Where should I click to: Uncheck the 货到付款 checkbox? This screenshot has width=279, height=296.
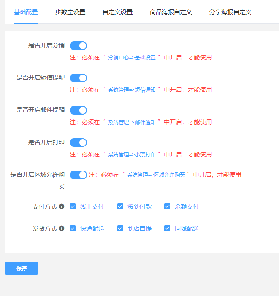point(120,206)
